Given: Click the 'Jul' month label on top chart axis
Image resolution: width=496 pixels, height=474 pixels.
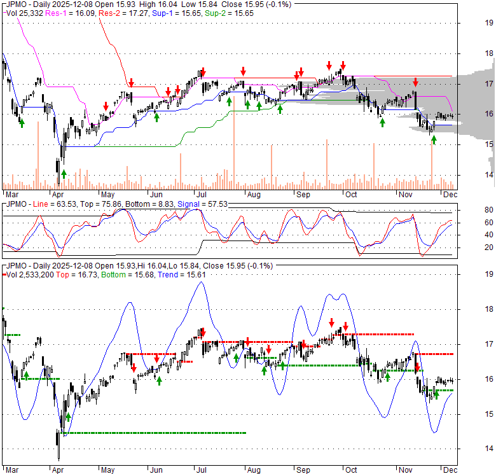Looking at the screenshot, I should (x=201, y=194).
